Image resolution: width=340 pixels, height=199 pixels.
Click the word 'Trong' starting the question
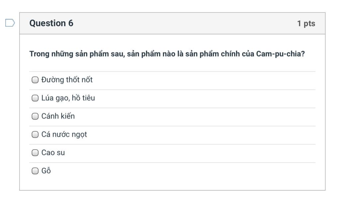[39, 54]
